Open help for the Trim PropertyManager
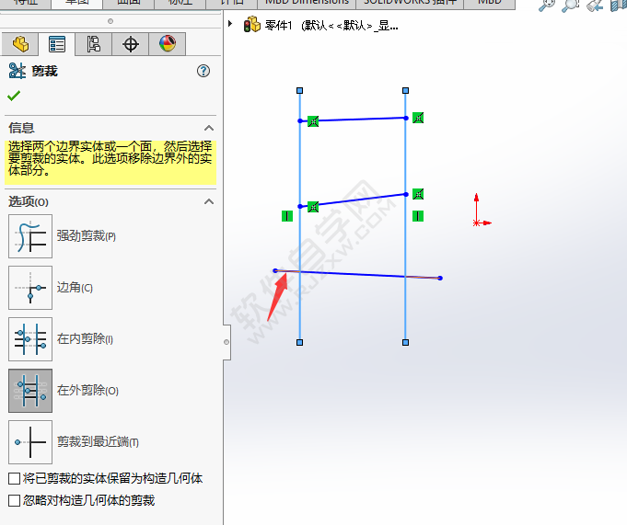 click(203, 71)
